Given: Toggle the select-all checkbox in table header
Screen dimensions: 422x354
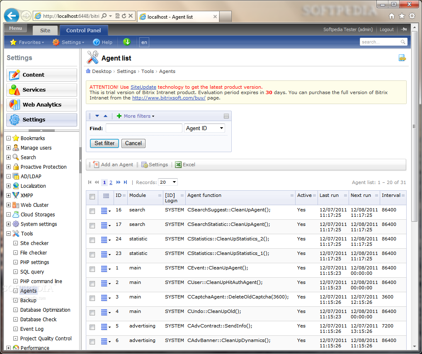Looking at the screenshot, I should click(92, 196).
